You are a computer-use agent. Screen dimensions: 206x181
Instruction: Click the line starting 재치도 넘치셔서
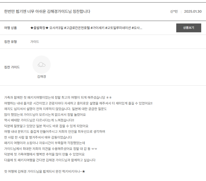[x=55, y=109]
